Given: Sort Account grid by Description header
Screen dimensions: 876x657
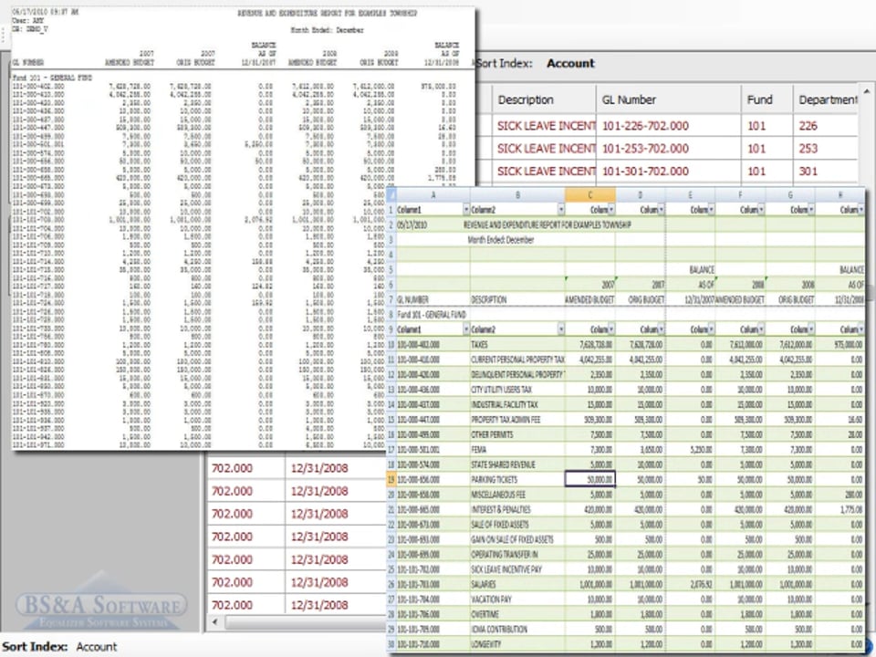Looking at the screenshot, I should (x=544, y=99).
